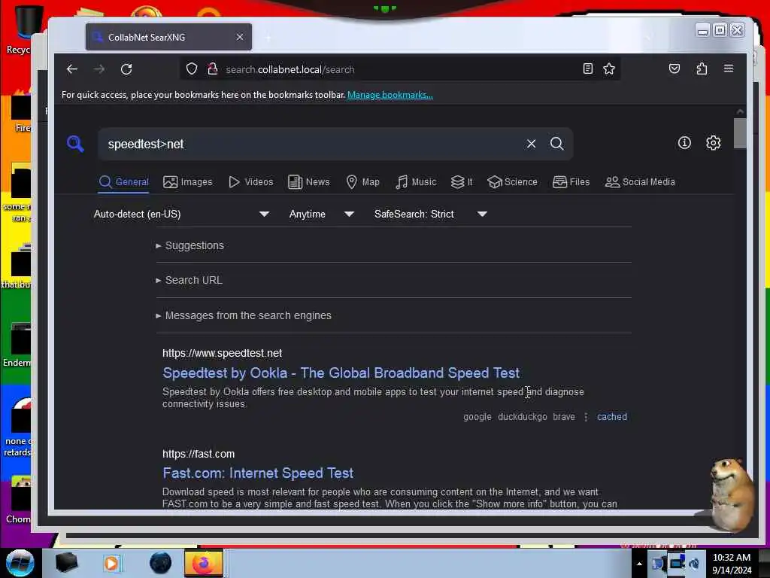Switch to IT category
The height and width of the screenshot is (578, 770).
(x=462, y=182)
